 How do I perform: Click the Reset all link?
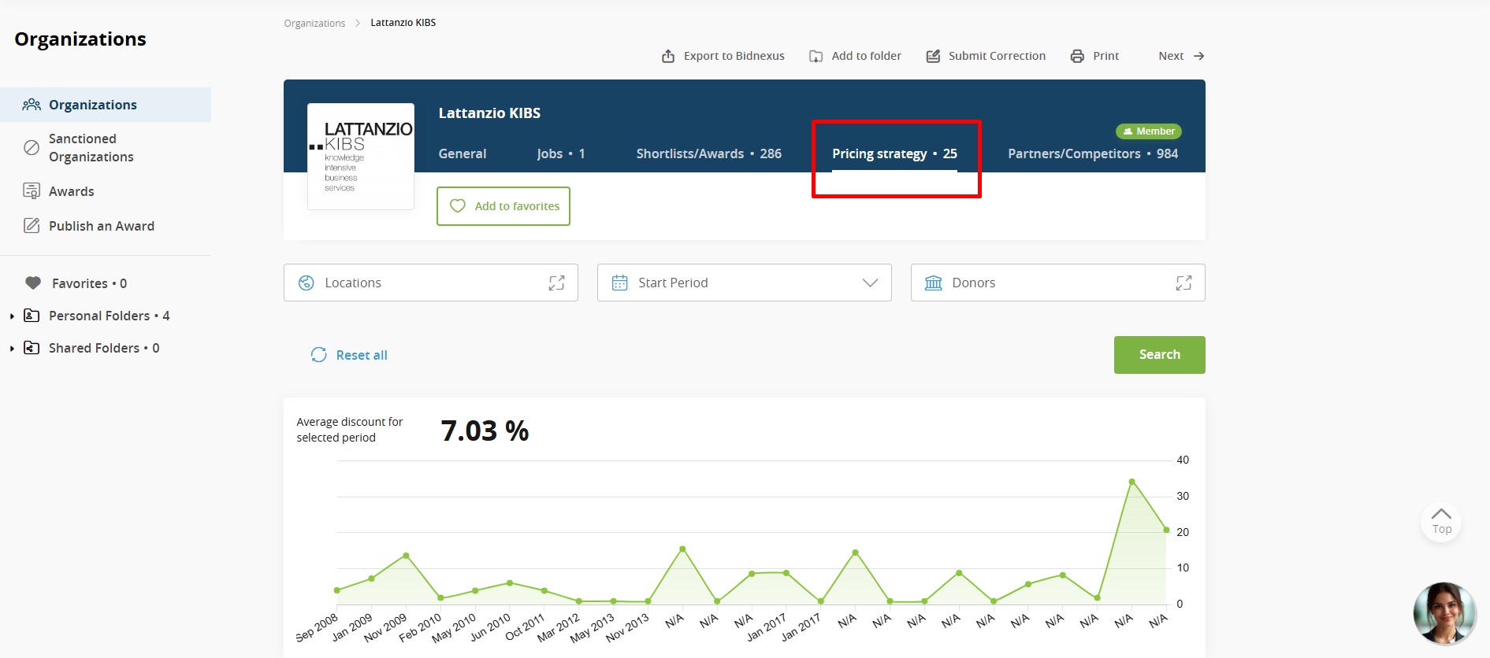(350, 355)
